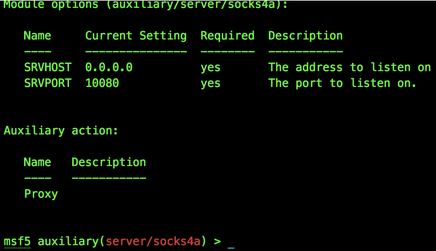This screenshot has width=436, height=251.
Task: Click the Description header under Auxiliary action
Action: (109, 162)
